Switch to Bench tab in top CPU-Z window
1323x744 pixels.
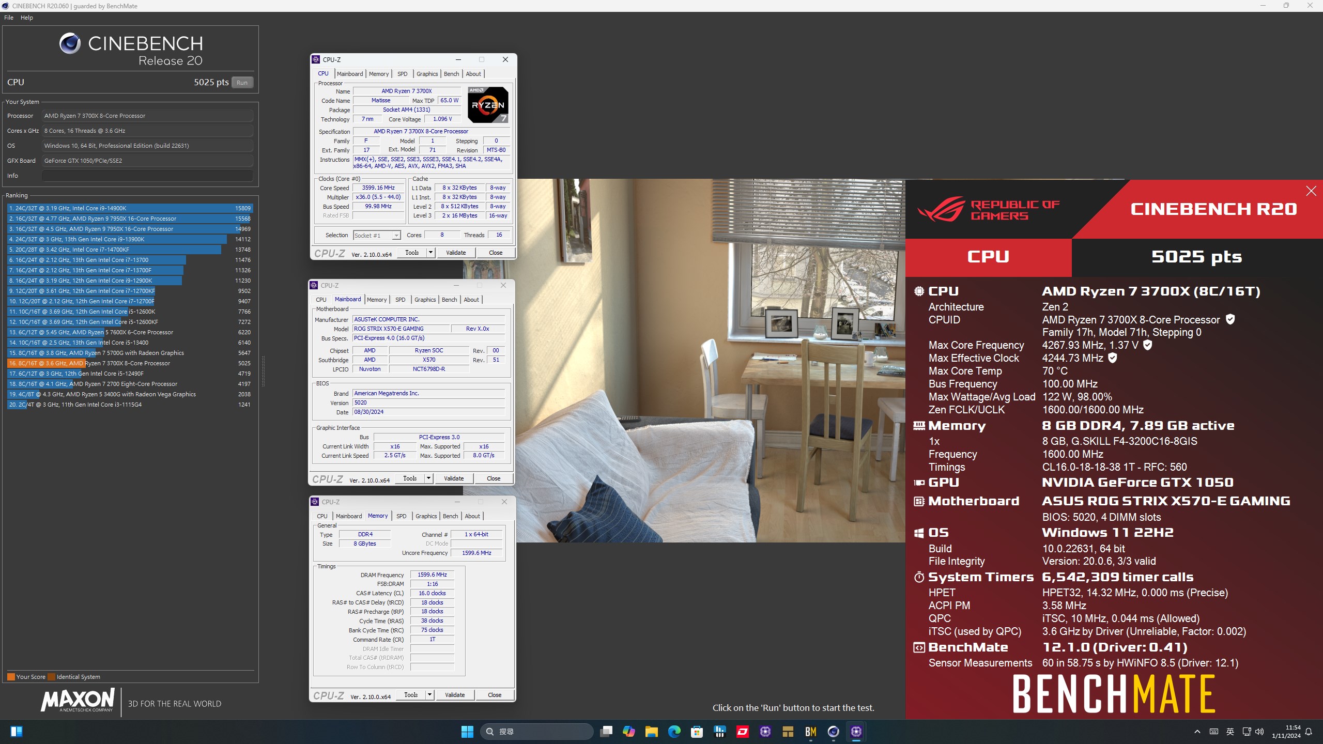coord(451,74)
